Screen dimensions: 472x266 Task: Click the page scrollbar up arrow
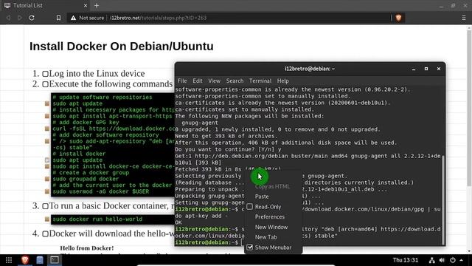click(x=469, y=28)
